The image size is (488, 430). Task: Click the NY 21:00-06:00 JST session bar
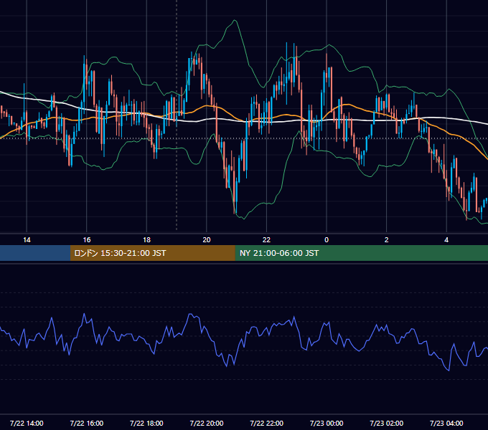pos(361,253)
